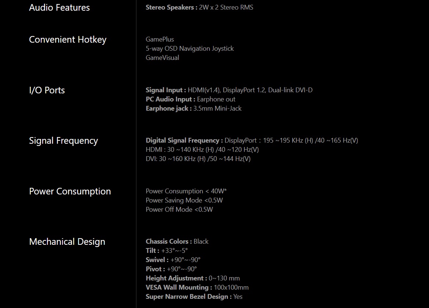Click the Chassis Colors label
The width and height of the screenshot is (429, 308).
169,241
